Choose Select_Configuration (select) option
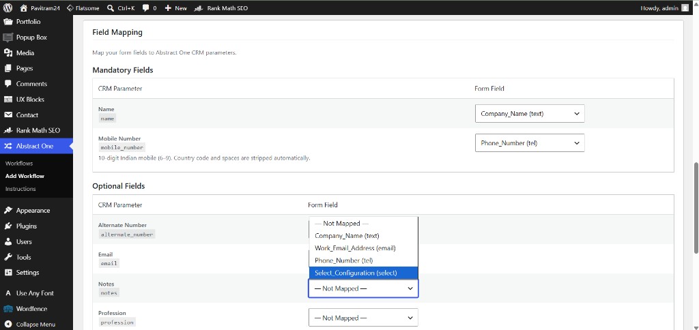The height and width of the screenshot is (330, 699). coord(363,273)
